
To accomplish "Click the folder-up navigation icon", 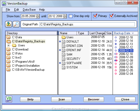I will click(8, 24).
